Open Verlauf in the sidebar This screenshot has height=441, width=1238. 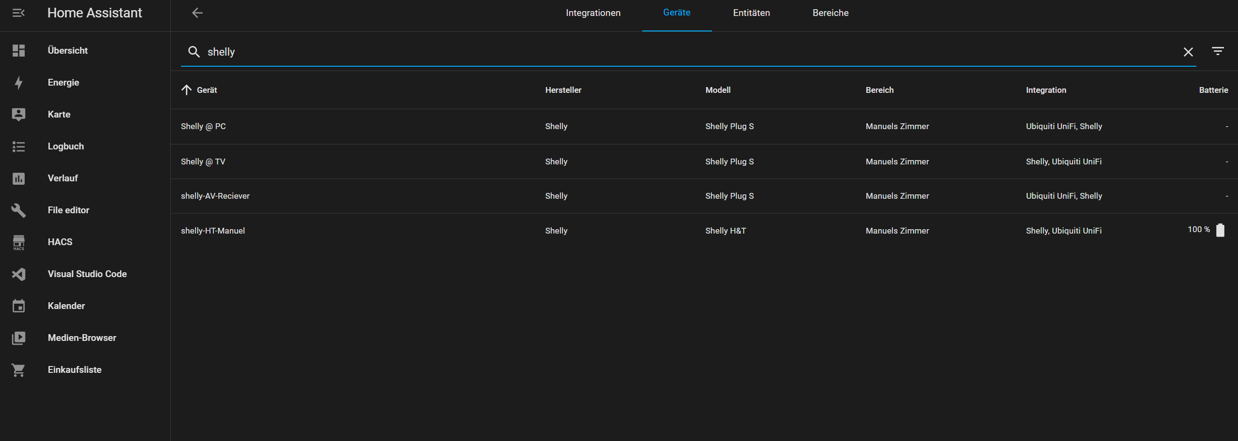coord(85,178)
